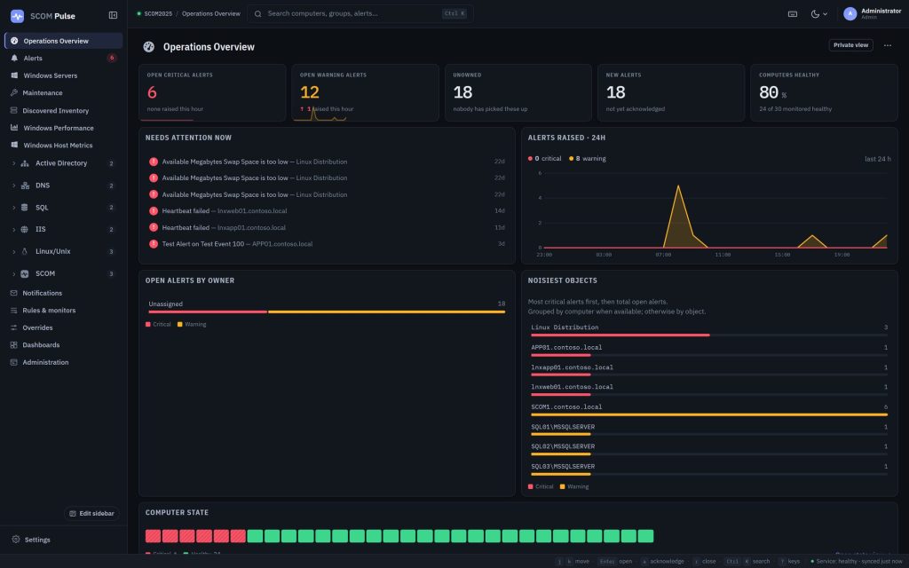The height and width of the screenshot is (568, 909).
Task: Click the Overrides sliders icon
Action: click(x=14, y=328)
